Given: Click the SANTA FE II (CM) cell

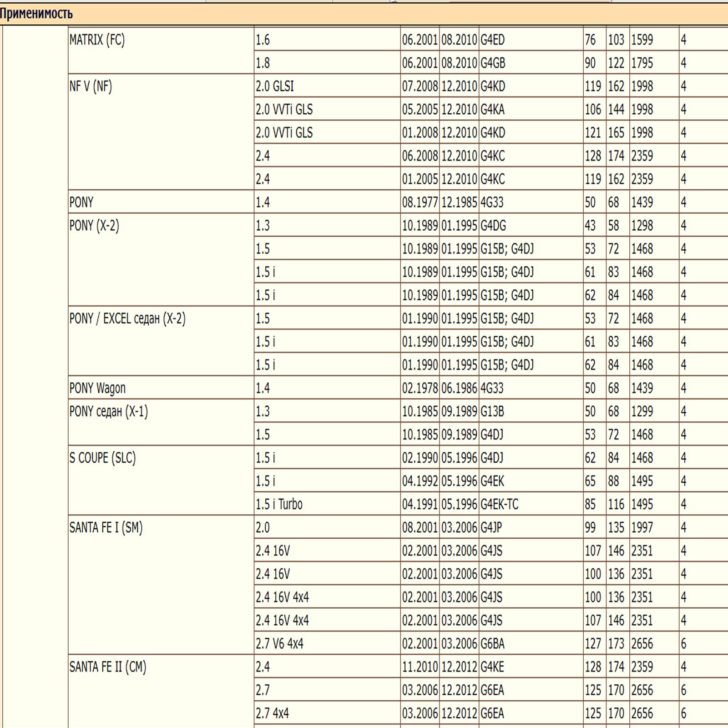Looking at the screenshot, I should click(108, 667).
